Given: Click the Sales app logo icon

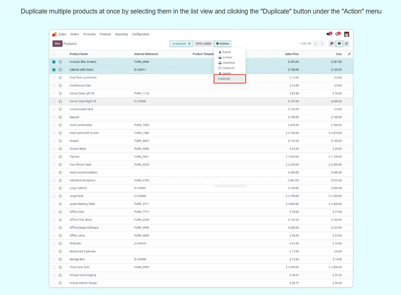Looking at the screenshot, I should click(54, 34).
